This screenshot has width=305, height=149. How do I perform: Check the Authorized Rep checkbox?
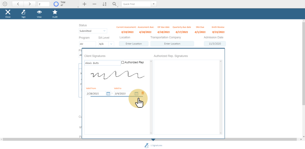point(123,62)
